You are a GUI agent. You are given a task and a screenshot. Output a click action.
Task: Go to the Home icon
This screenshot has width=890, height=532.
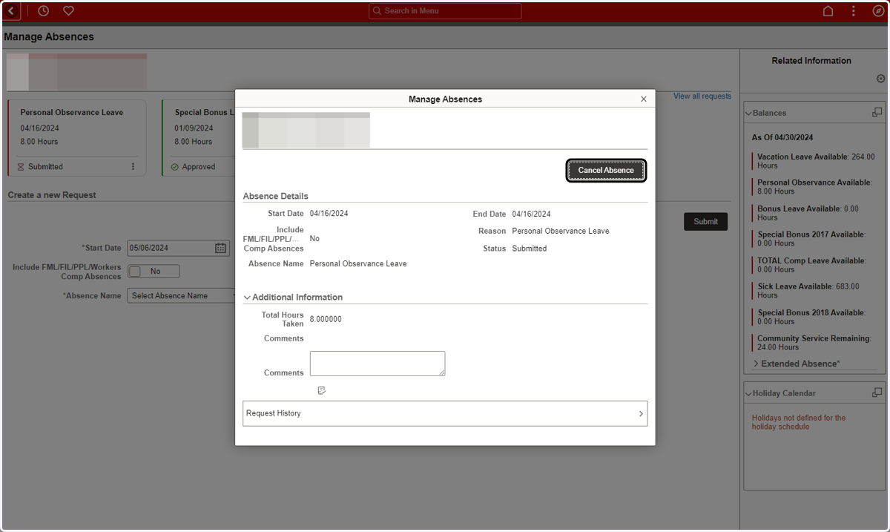[828, 11]
